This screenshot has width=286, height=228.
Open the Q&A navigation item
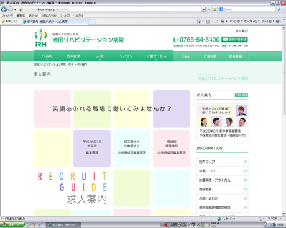185,56
